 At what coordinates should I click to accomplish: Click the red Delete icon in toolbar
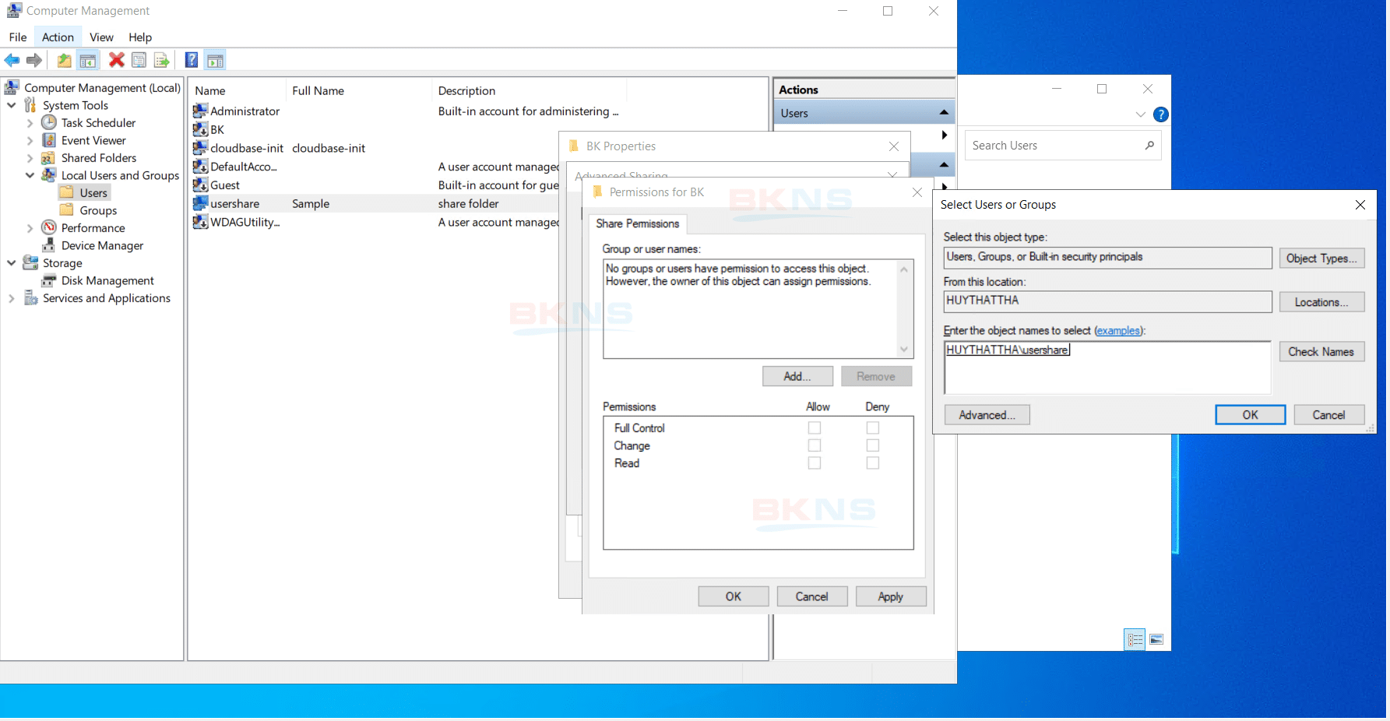[116, 60]
